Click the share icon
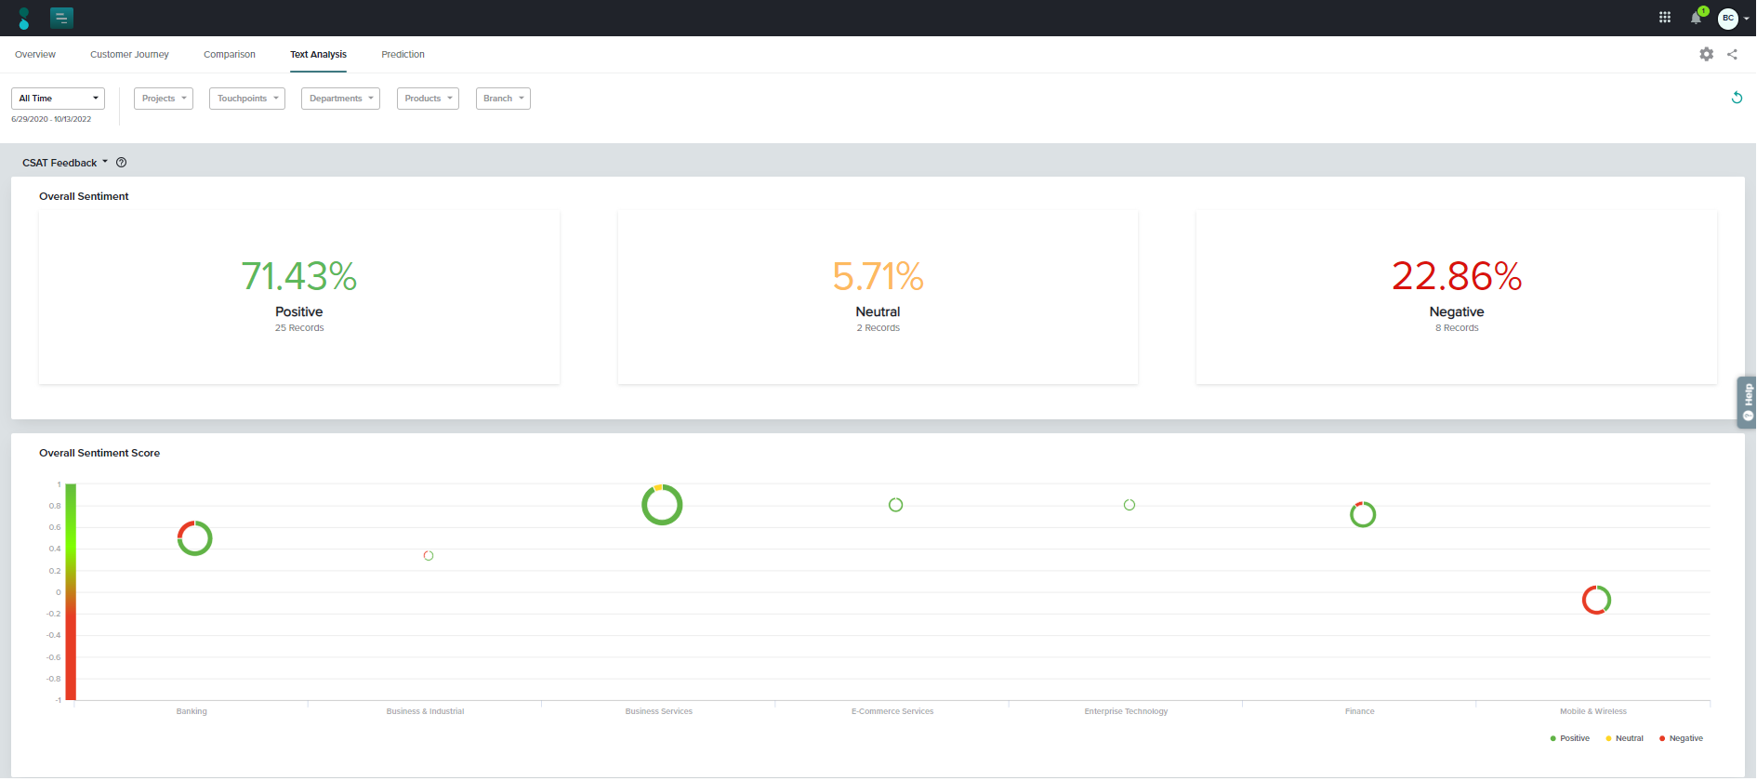The image size is (1757, 781). [1732, 55]
